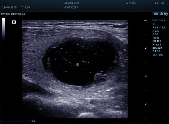Viewport: 169px width, 124px height.
Task: Click the frame rate FR 48 value
Action: click(156, 38)
